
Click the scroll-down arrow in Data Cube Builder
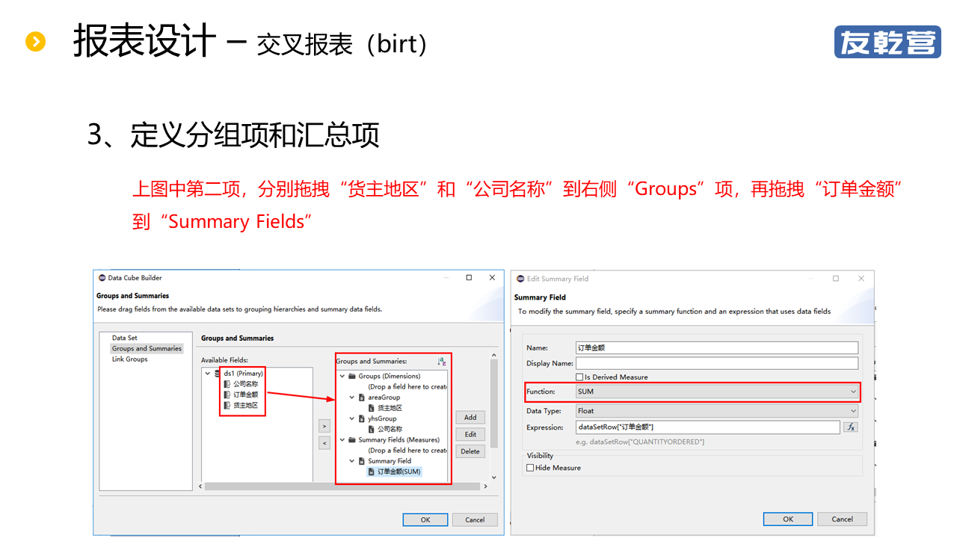pyautogui.click(x=493, y=477)
